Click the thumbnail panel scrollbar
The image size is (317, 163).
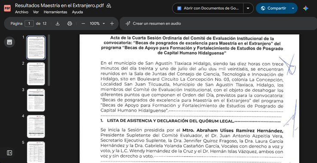pyautogui.click(x=49, y=60)
